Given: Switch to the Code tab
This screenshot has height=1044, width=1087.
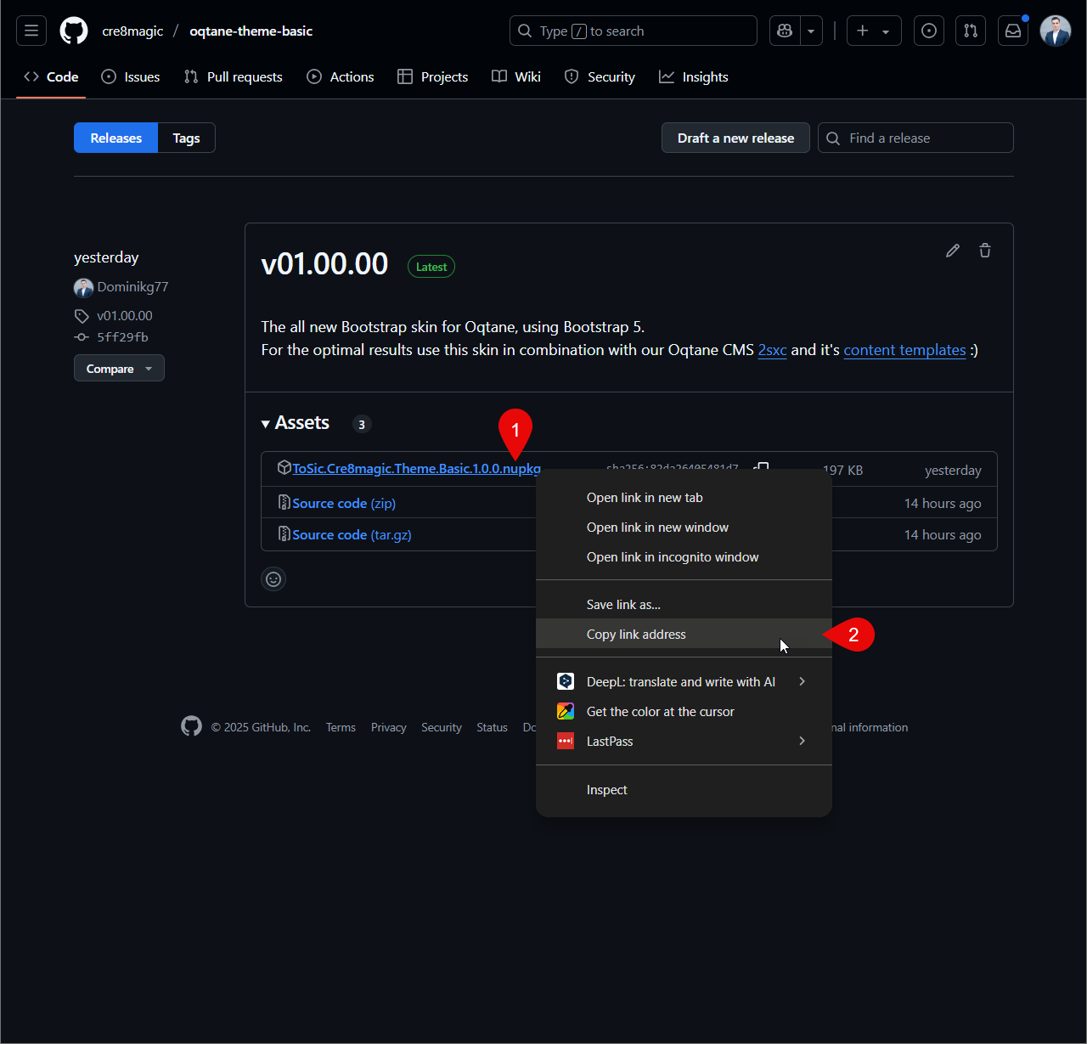Looking at the screenshot, I should click(x=51, y=76).
